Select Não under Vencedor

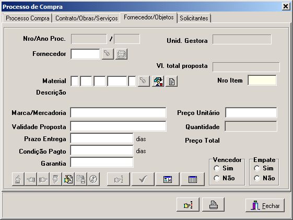[217, 178]
